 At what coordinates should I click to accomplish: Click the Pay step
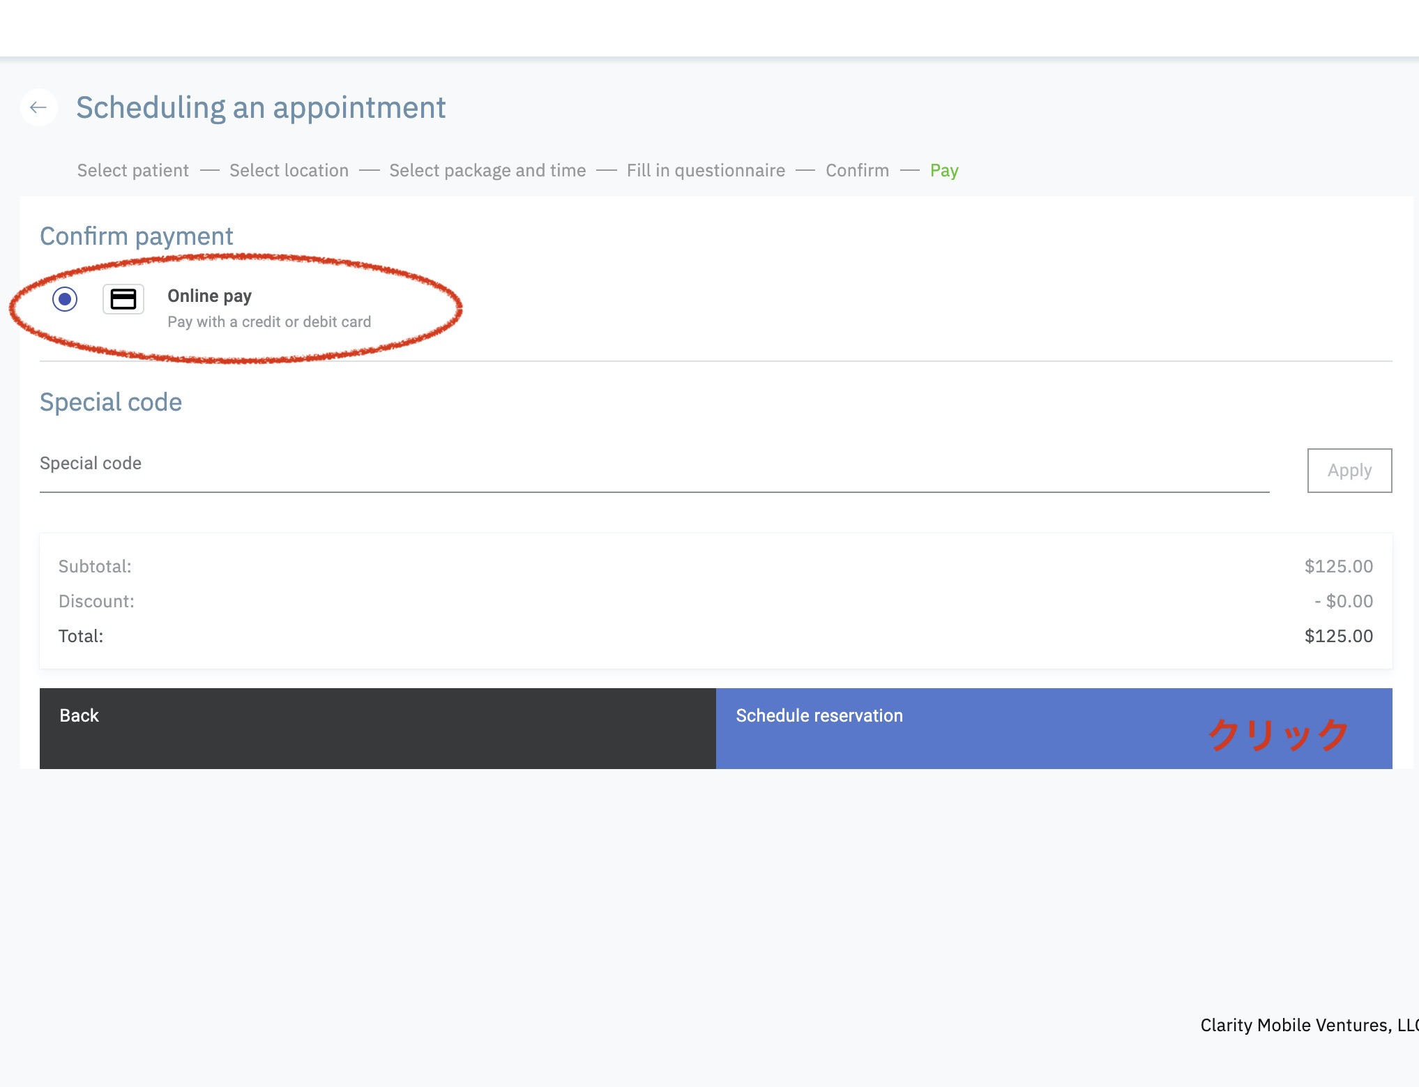pos(944,171)
